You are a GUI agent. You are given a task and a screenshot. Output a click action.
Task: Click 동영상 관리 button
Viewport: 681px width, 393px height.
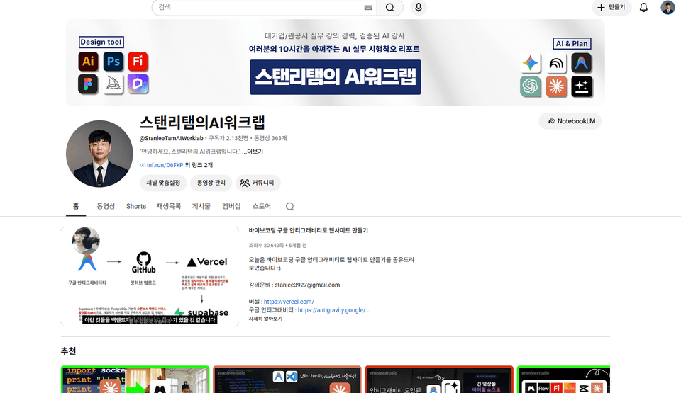click(211, 183)
